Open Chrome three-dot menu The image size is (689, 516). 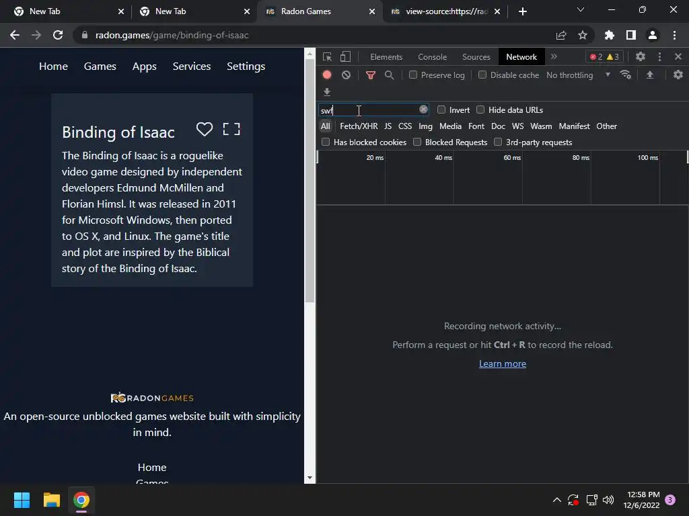click(674, 35)
